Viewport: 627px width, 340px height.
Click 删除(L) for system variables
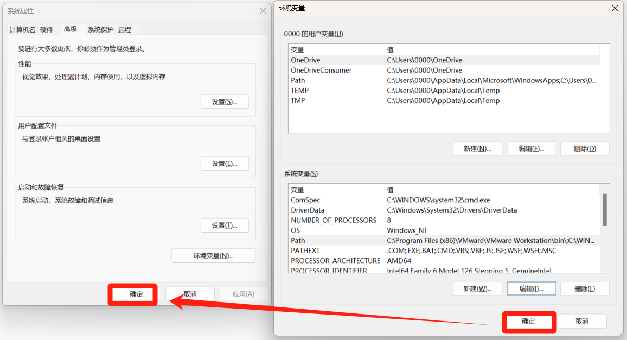[584, 289]
